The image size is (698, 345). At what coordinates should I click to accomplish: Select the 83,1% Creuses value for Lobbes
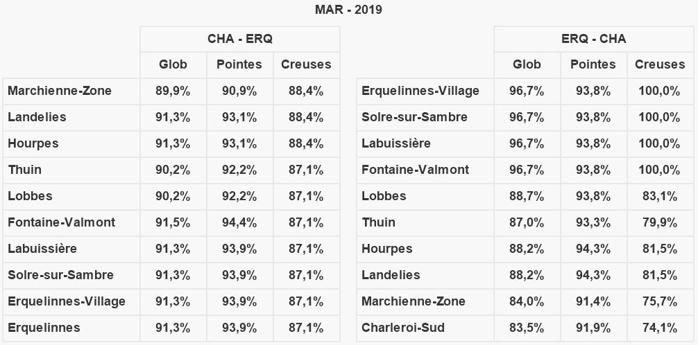[659, 196]
